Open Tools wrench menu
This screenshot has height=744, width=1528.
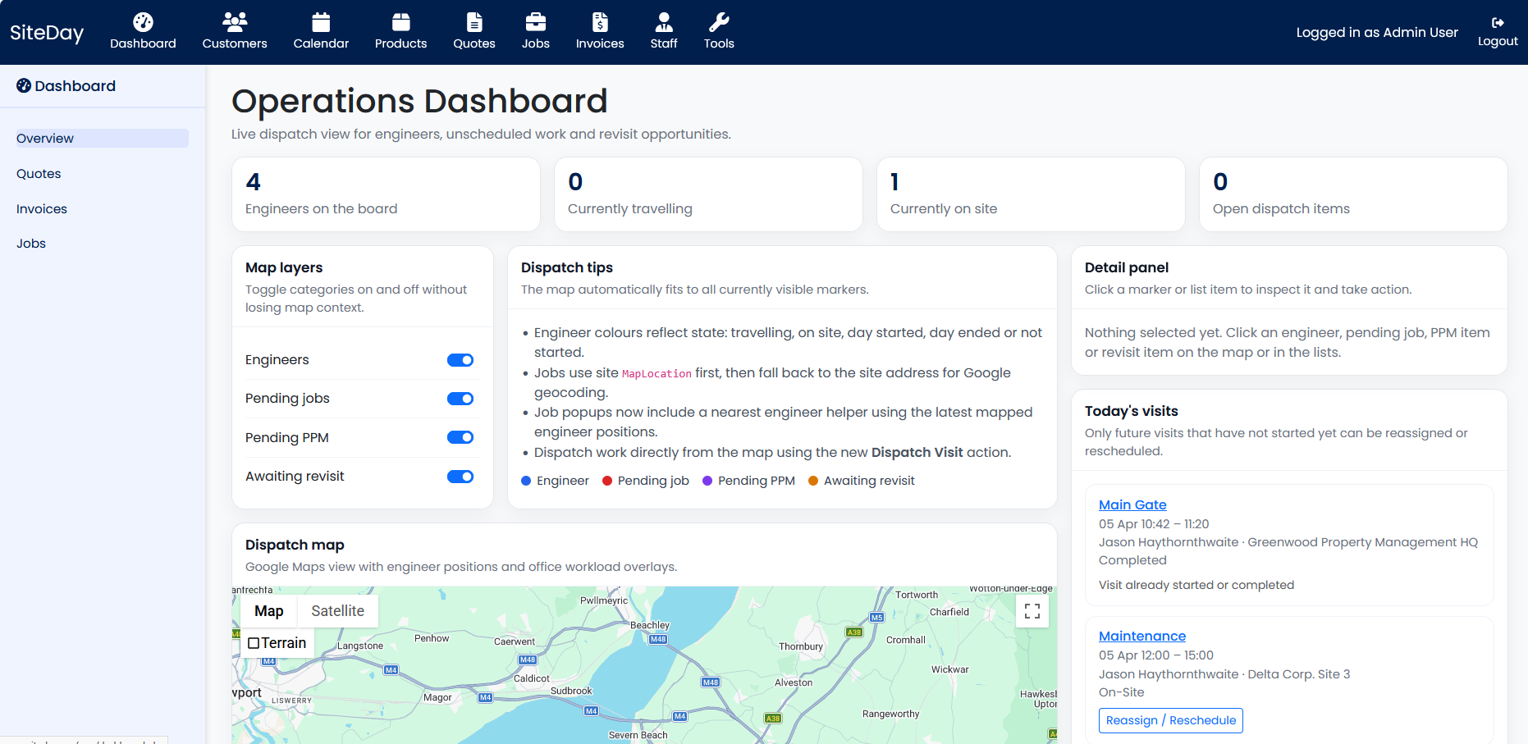(x=719, y=32)
